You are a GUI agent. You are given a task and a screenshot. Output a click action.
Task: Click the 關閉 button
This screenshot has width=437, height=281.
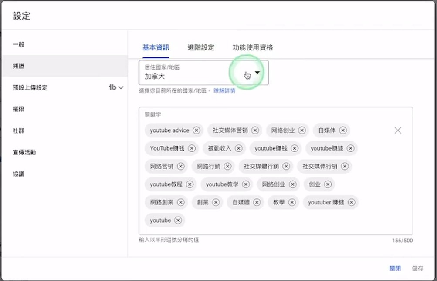395,268
